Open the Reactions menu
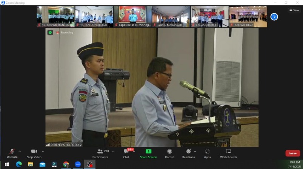Screen dimensions: 303x169 click(188, 151)
